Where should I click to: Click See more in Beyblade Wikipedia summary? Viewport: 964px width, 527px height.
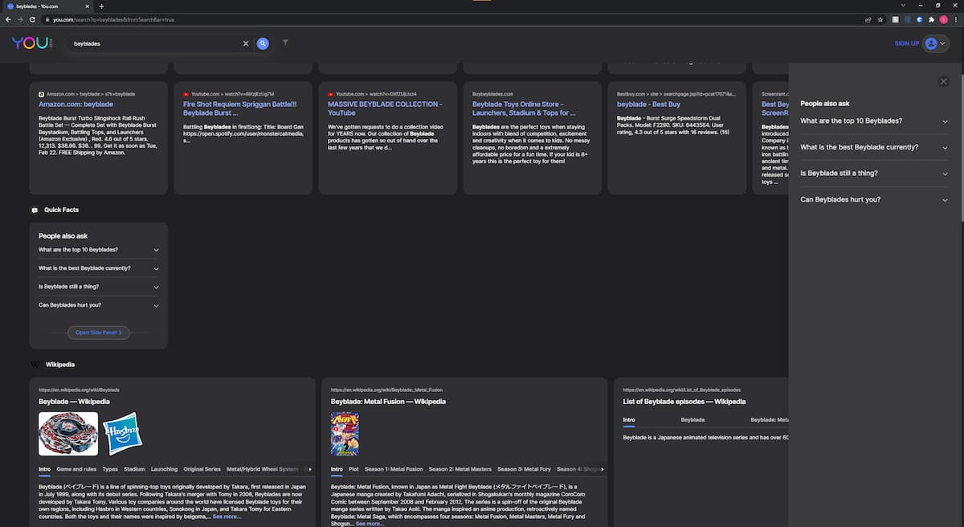click(227, 517)
